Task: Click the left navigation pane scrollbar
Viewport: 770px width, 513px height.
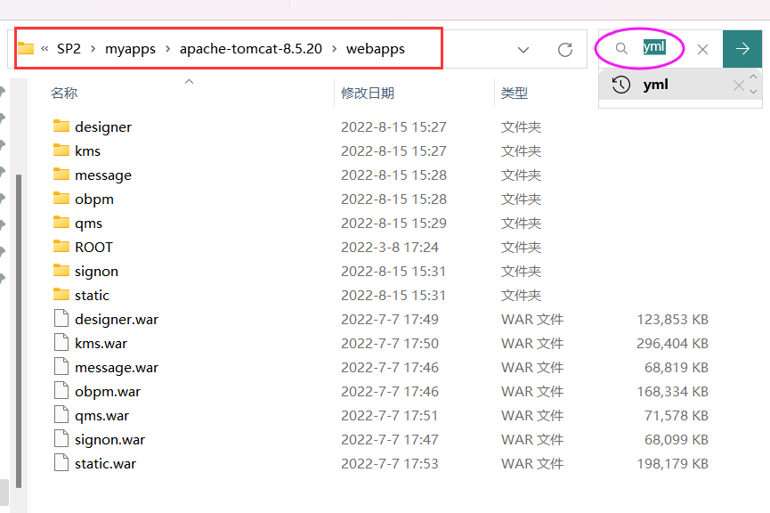Action: [19, 331]
